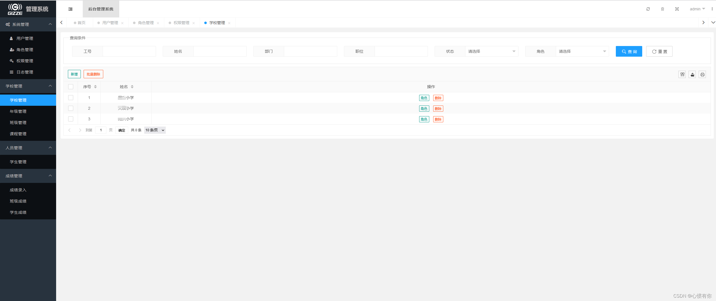
Task: Close the 学校管理 tab
Action: click(x=229, y=23)
